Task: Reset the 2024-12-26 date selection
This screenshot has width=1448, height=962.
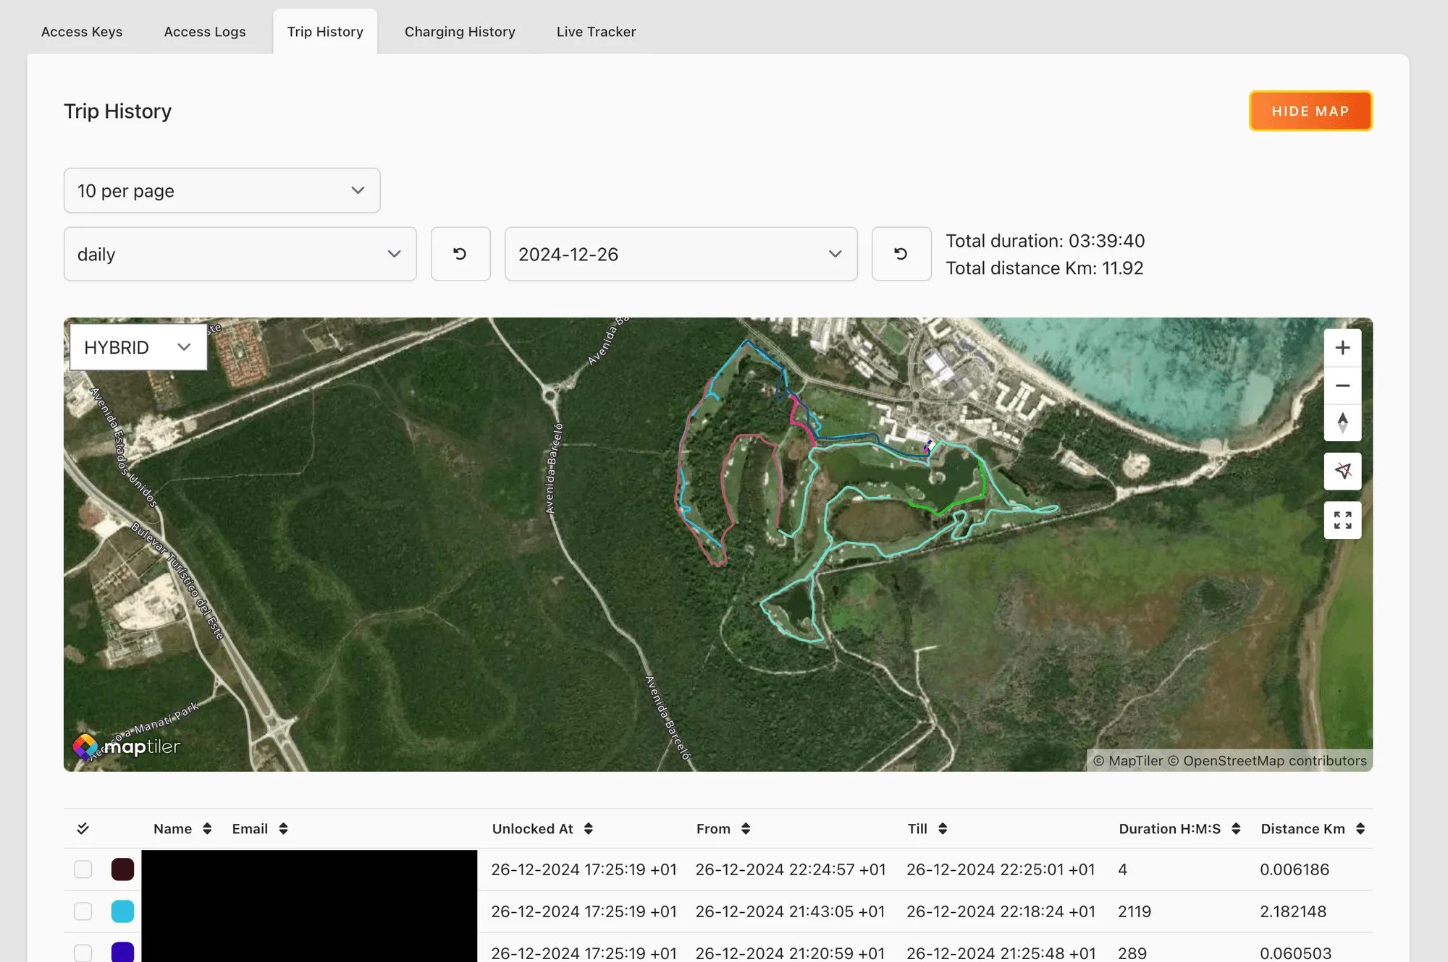Action: pos(901,254)
